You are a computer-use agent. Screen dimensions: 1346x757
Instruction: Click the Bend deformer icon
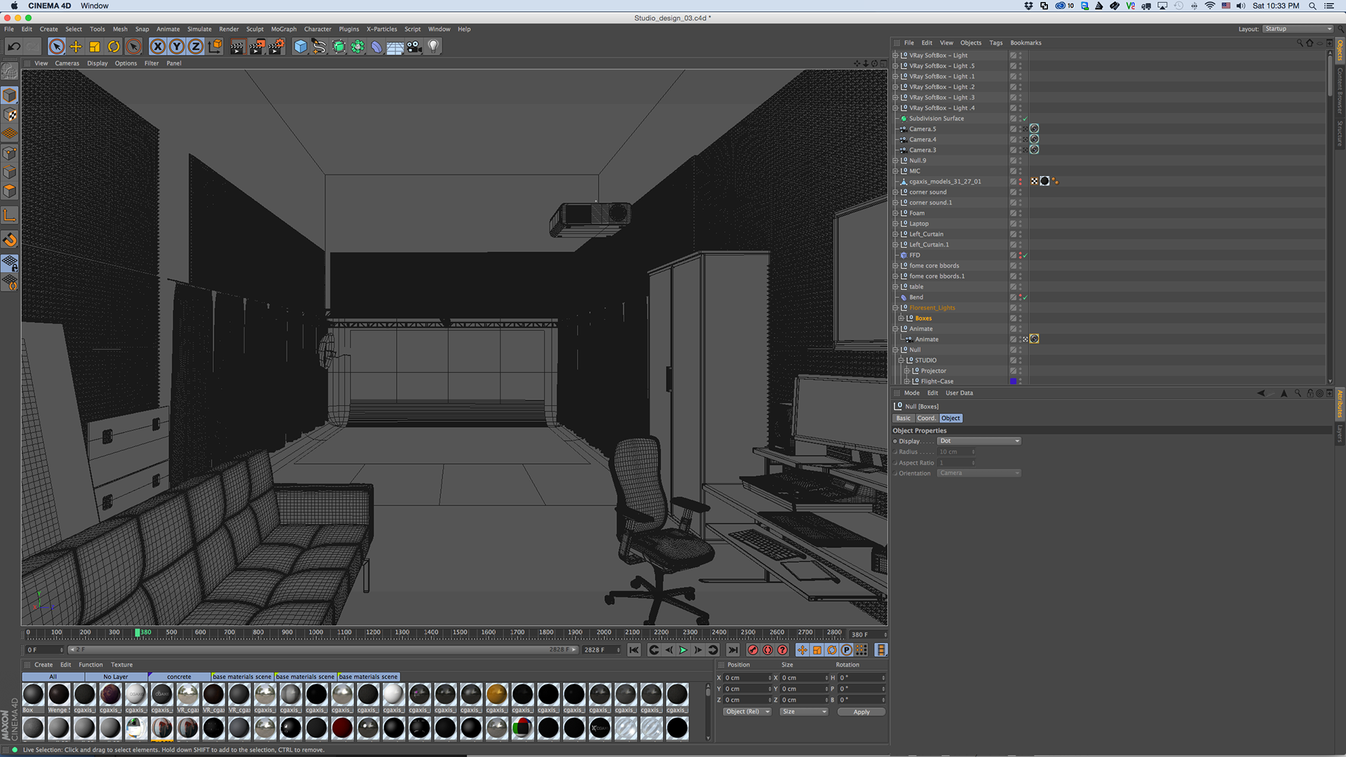(x=376, y=46)
